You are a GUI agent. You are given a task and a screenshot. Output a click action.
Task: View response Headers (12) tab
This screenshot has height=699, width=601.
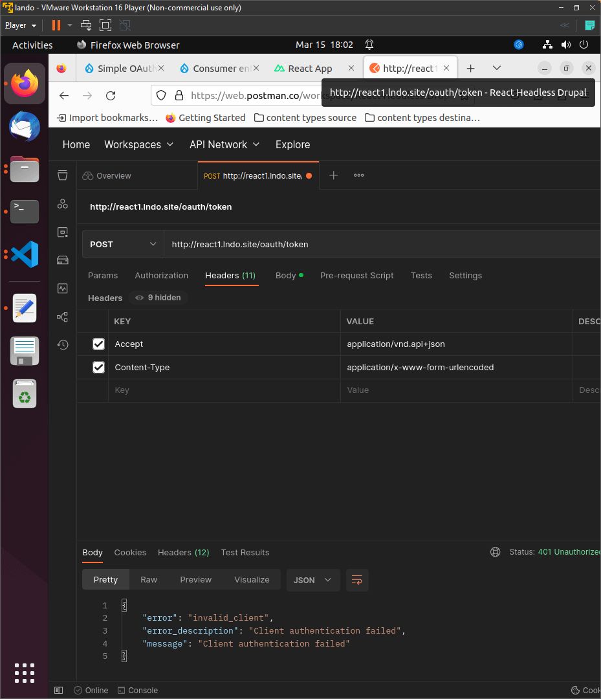click(x=183, y=553)
